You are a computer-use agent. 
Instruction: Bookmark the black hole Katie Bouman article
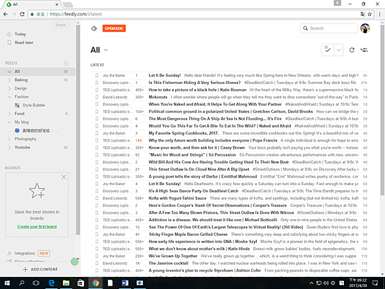pos(97,90)
